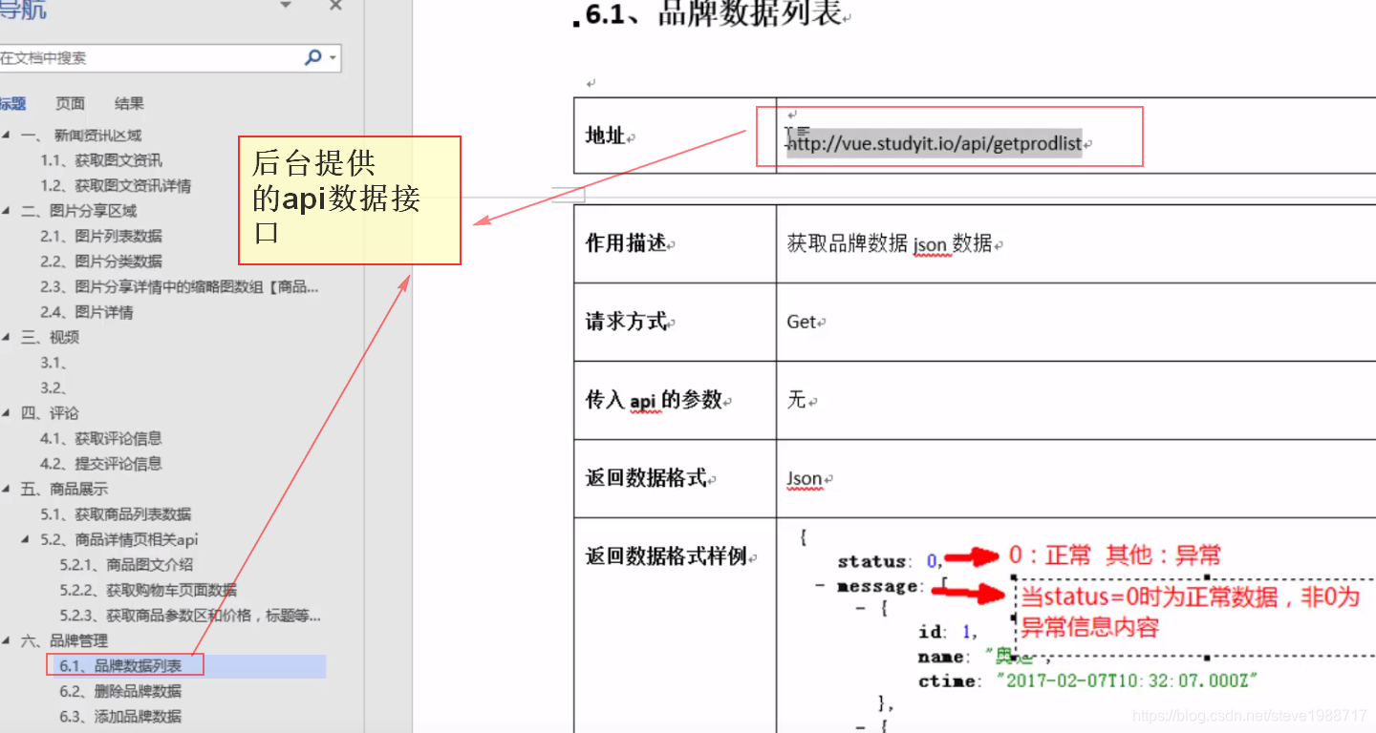Click the 请求方式 table cell

675,322
